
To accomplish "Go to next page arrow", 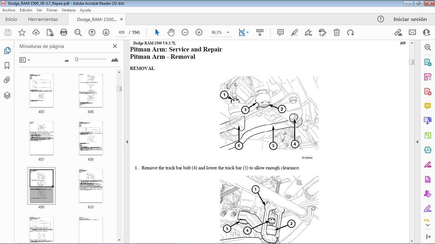I will pos(106,32).
